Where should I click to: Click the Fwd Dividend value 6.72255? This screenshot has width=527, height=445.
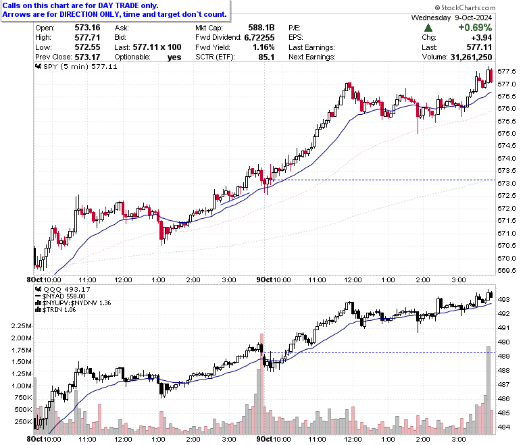click(x=259, y=37)
